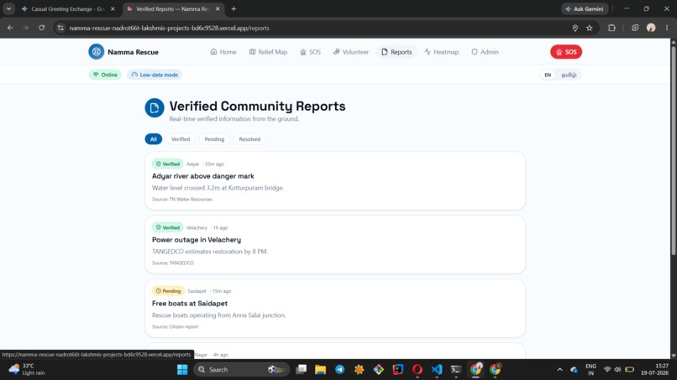Close the Casual Greeting Exchange tab
This screenshot has width=677, height=380.
[x=113, y=8]
